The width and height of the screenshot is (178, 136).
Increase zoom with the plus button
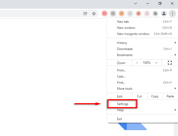(156, 63)
